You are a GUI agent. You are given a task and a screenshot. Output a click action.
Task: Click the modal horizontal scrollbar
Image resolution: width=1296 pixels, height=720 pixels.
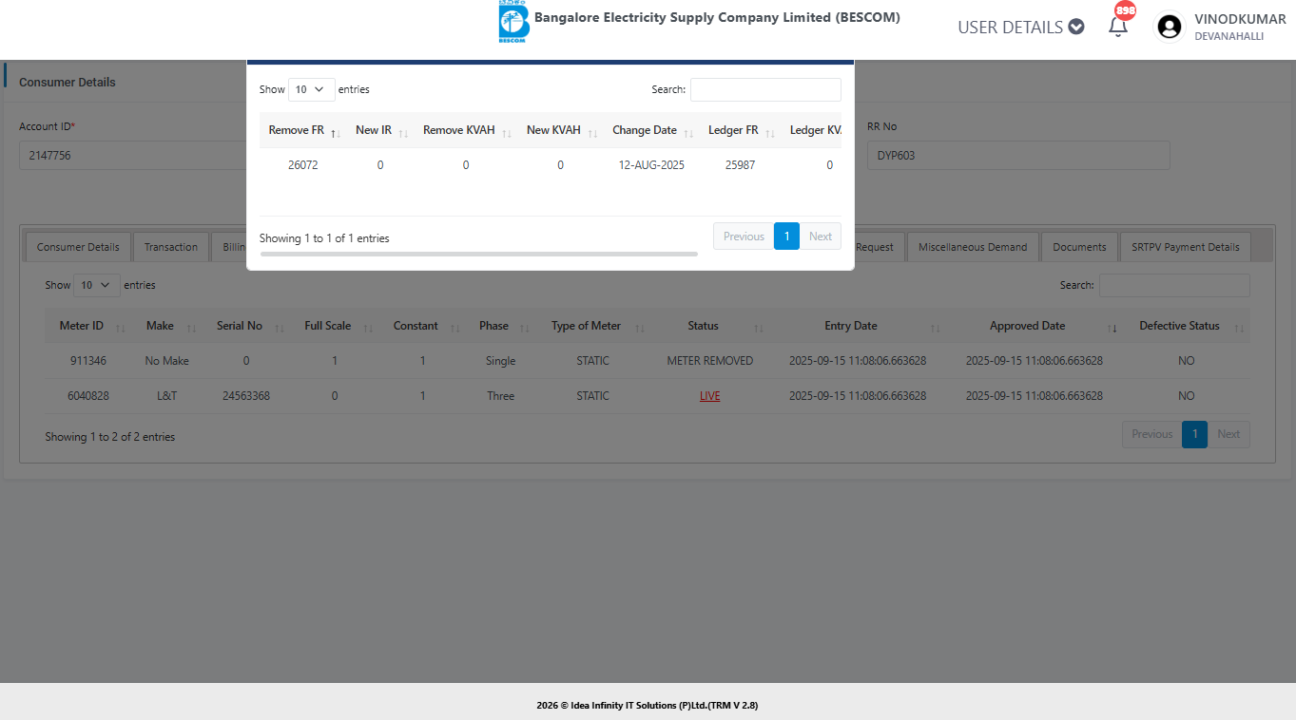[x=478, y=255]
